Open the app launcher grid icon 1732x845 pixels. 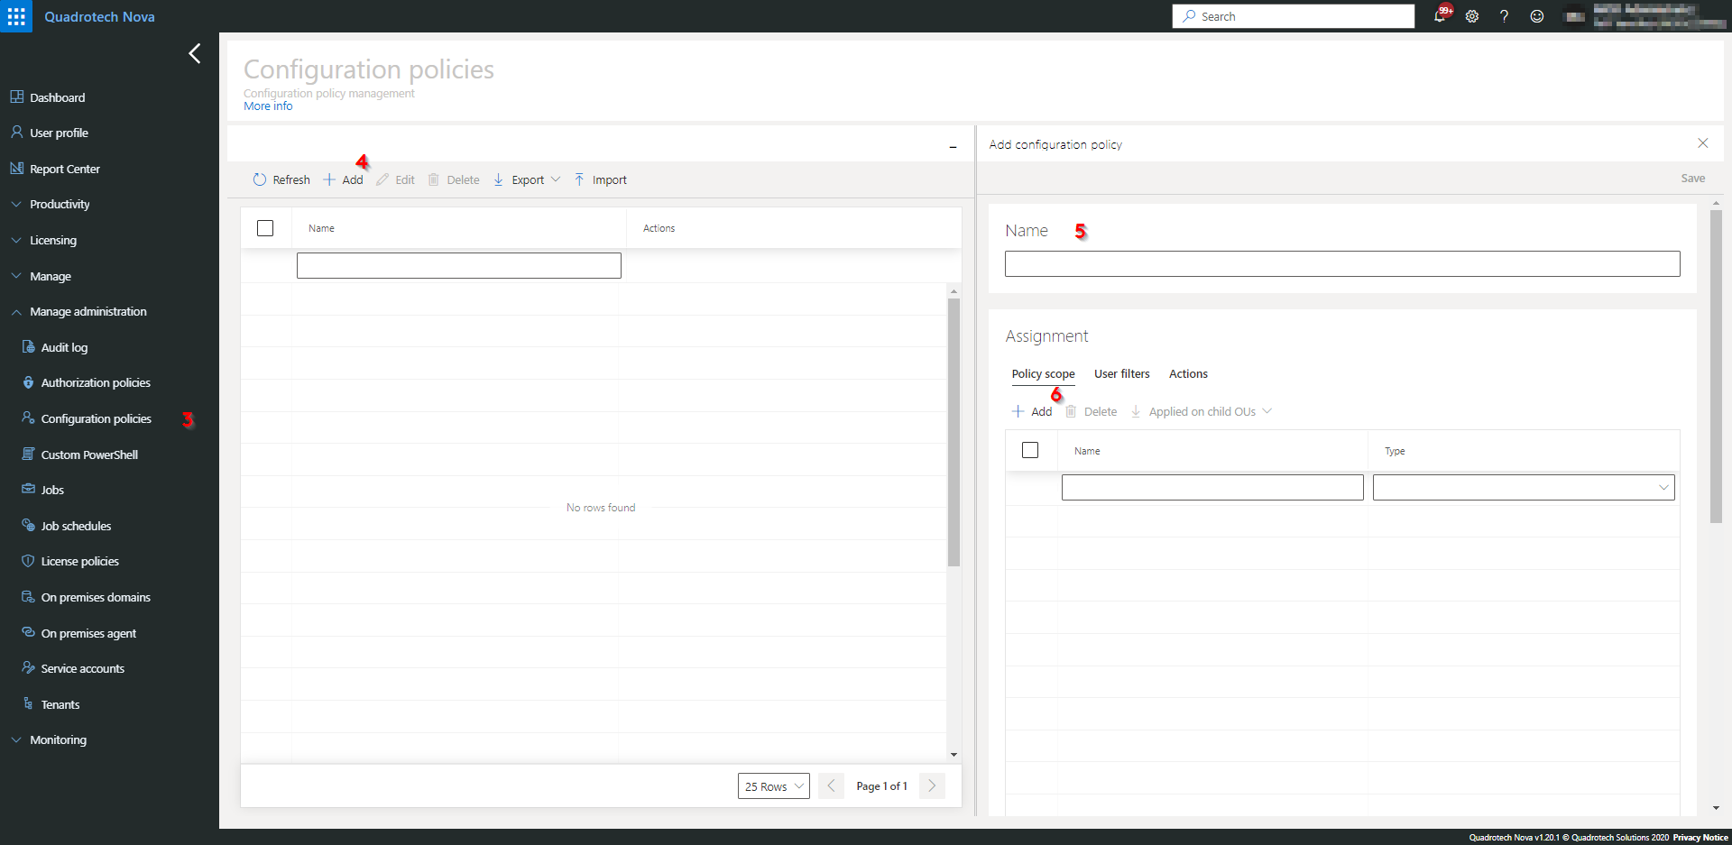click(x=16, y=16)
